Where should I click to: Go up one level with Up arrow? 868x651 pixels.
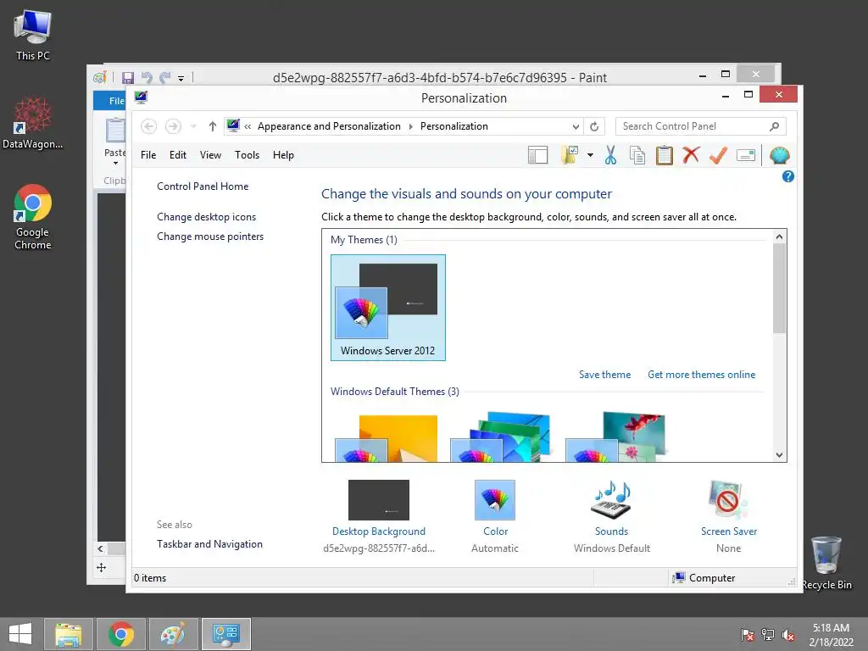pos(213,126)
